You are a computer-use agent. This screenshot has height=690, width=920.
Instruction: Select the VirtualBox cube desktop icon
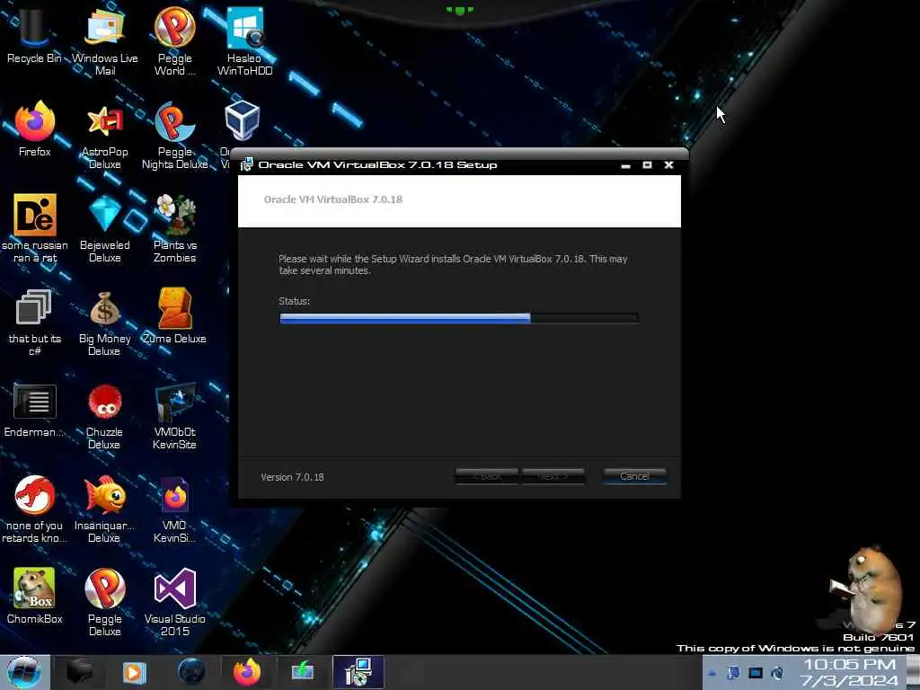pyautogui.click(x=242, y=120)
